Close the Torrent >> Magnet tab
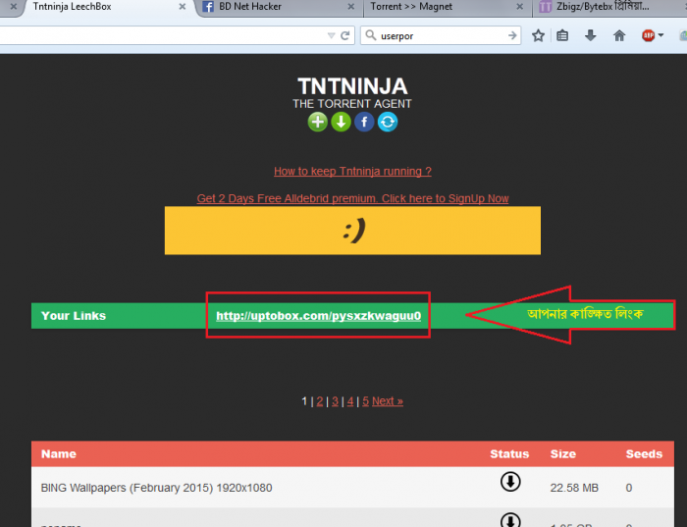The image size is (687, 527). [519, 7]
